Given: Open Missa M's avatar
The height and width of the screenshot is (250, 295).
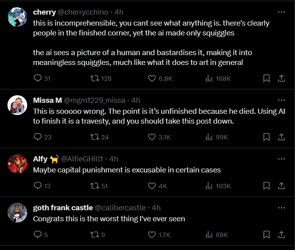Looking at the screenshot, I should [x=17, y=105].
